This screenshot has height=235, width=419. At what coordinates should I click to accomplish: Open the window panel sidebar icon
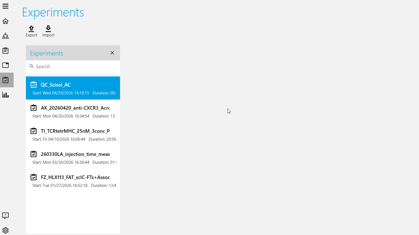[5, 65]
